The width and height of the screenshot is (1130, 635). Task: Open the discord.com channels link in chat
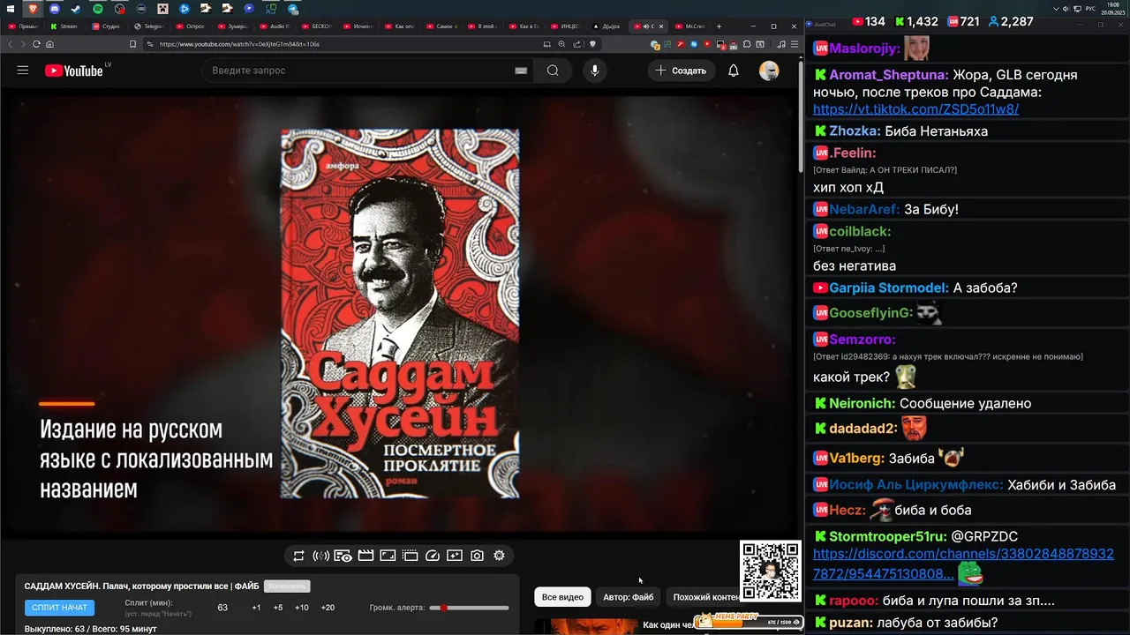pyautogui.click(x=963, y=564)
